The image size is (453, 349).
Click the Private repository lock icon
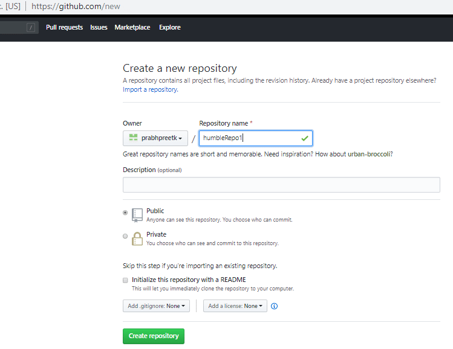pyautogui.click(x=137, y=239)
